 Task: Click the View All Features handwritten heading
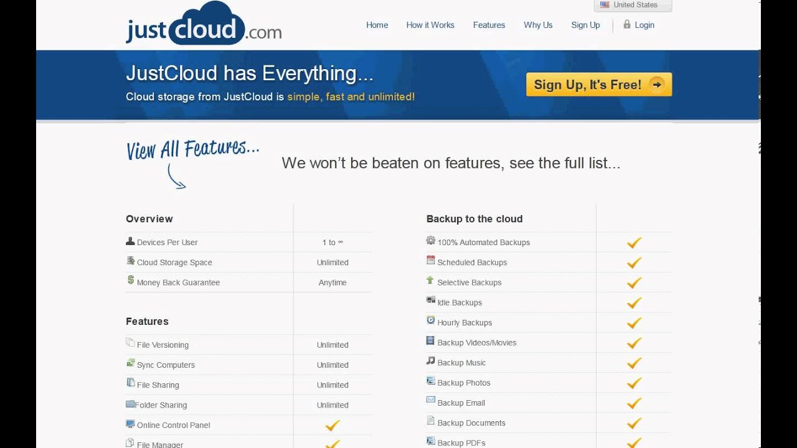point(193,149)
